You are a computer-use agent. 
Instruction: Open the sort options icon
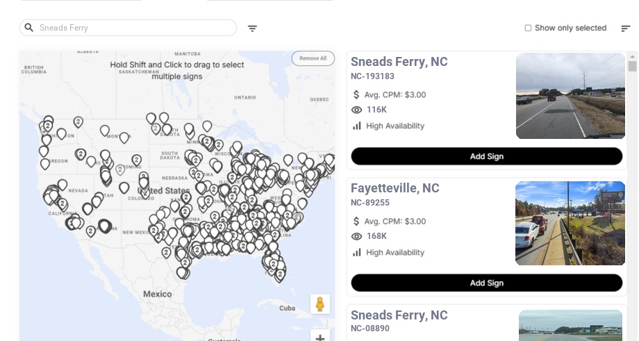pyautogui.click(x=625, y=28)
